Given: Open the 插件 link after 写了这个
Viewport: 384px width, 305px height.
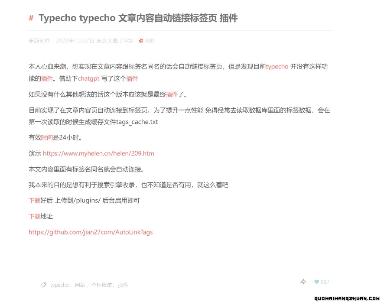Looking at the screenshot, I should 132,78.
